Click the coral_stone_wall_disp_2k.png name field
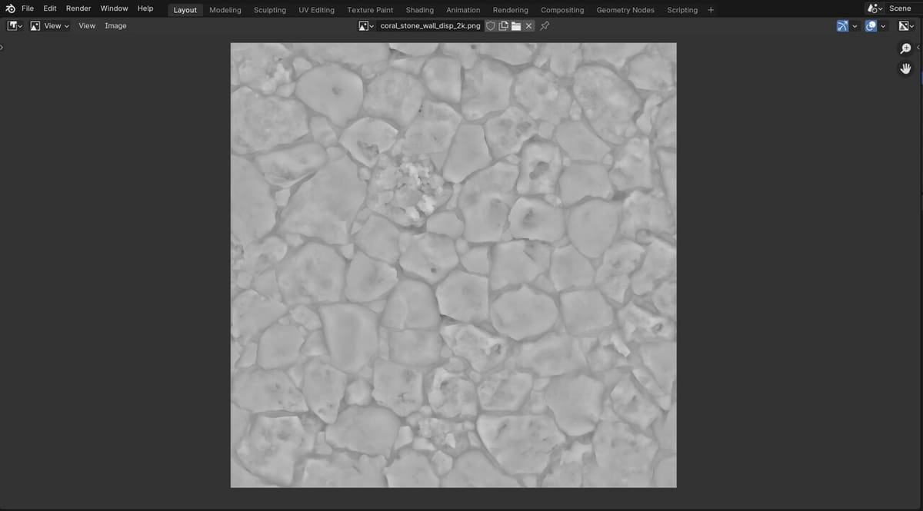 click(x=430, y=25)
